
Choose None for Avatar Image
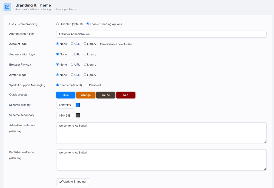tap(58, 75)
